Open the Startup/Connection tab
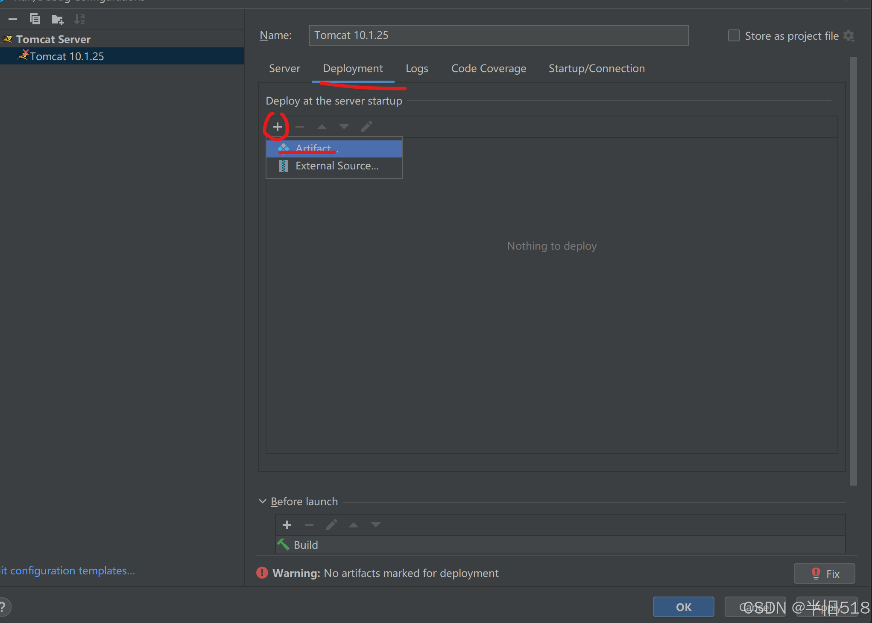 (x=597, y=69)
